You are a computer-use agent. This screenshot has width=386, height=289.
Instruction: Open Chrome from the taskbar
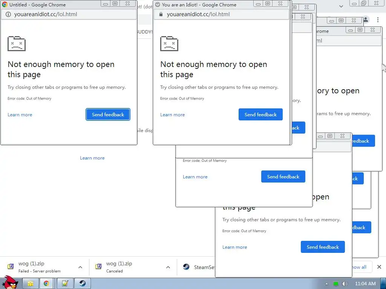(x=46, y=283)
